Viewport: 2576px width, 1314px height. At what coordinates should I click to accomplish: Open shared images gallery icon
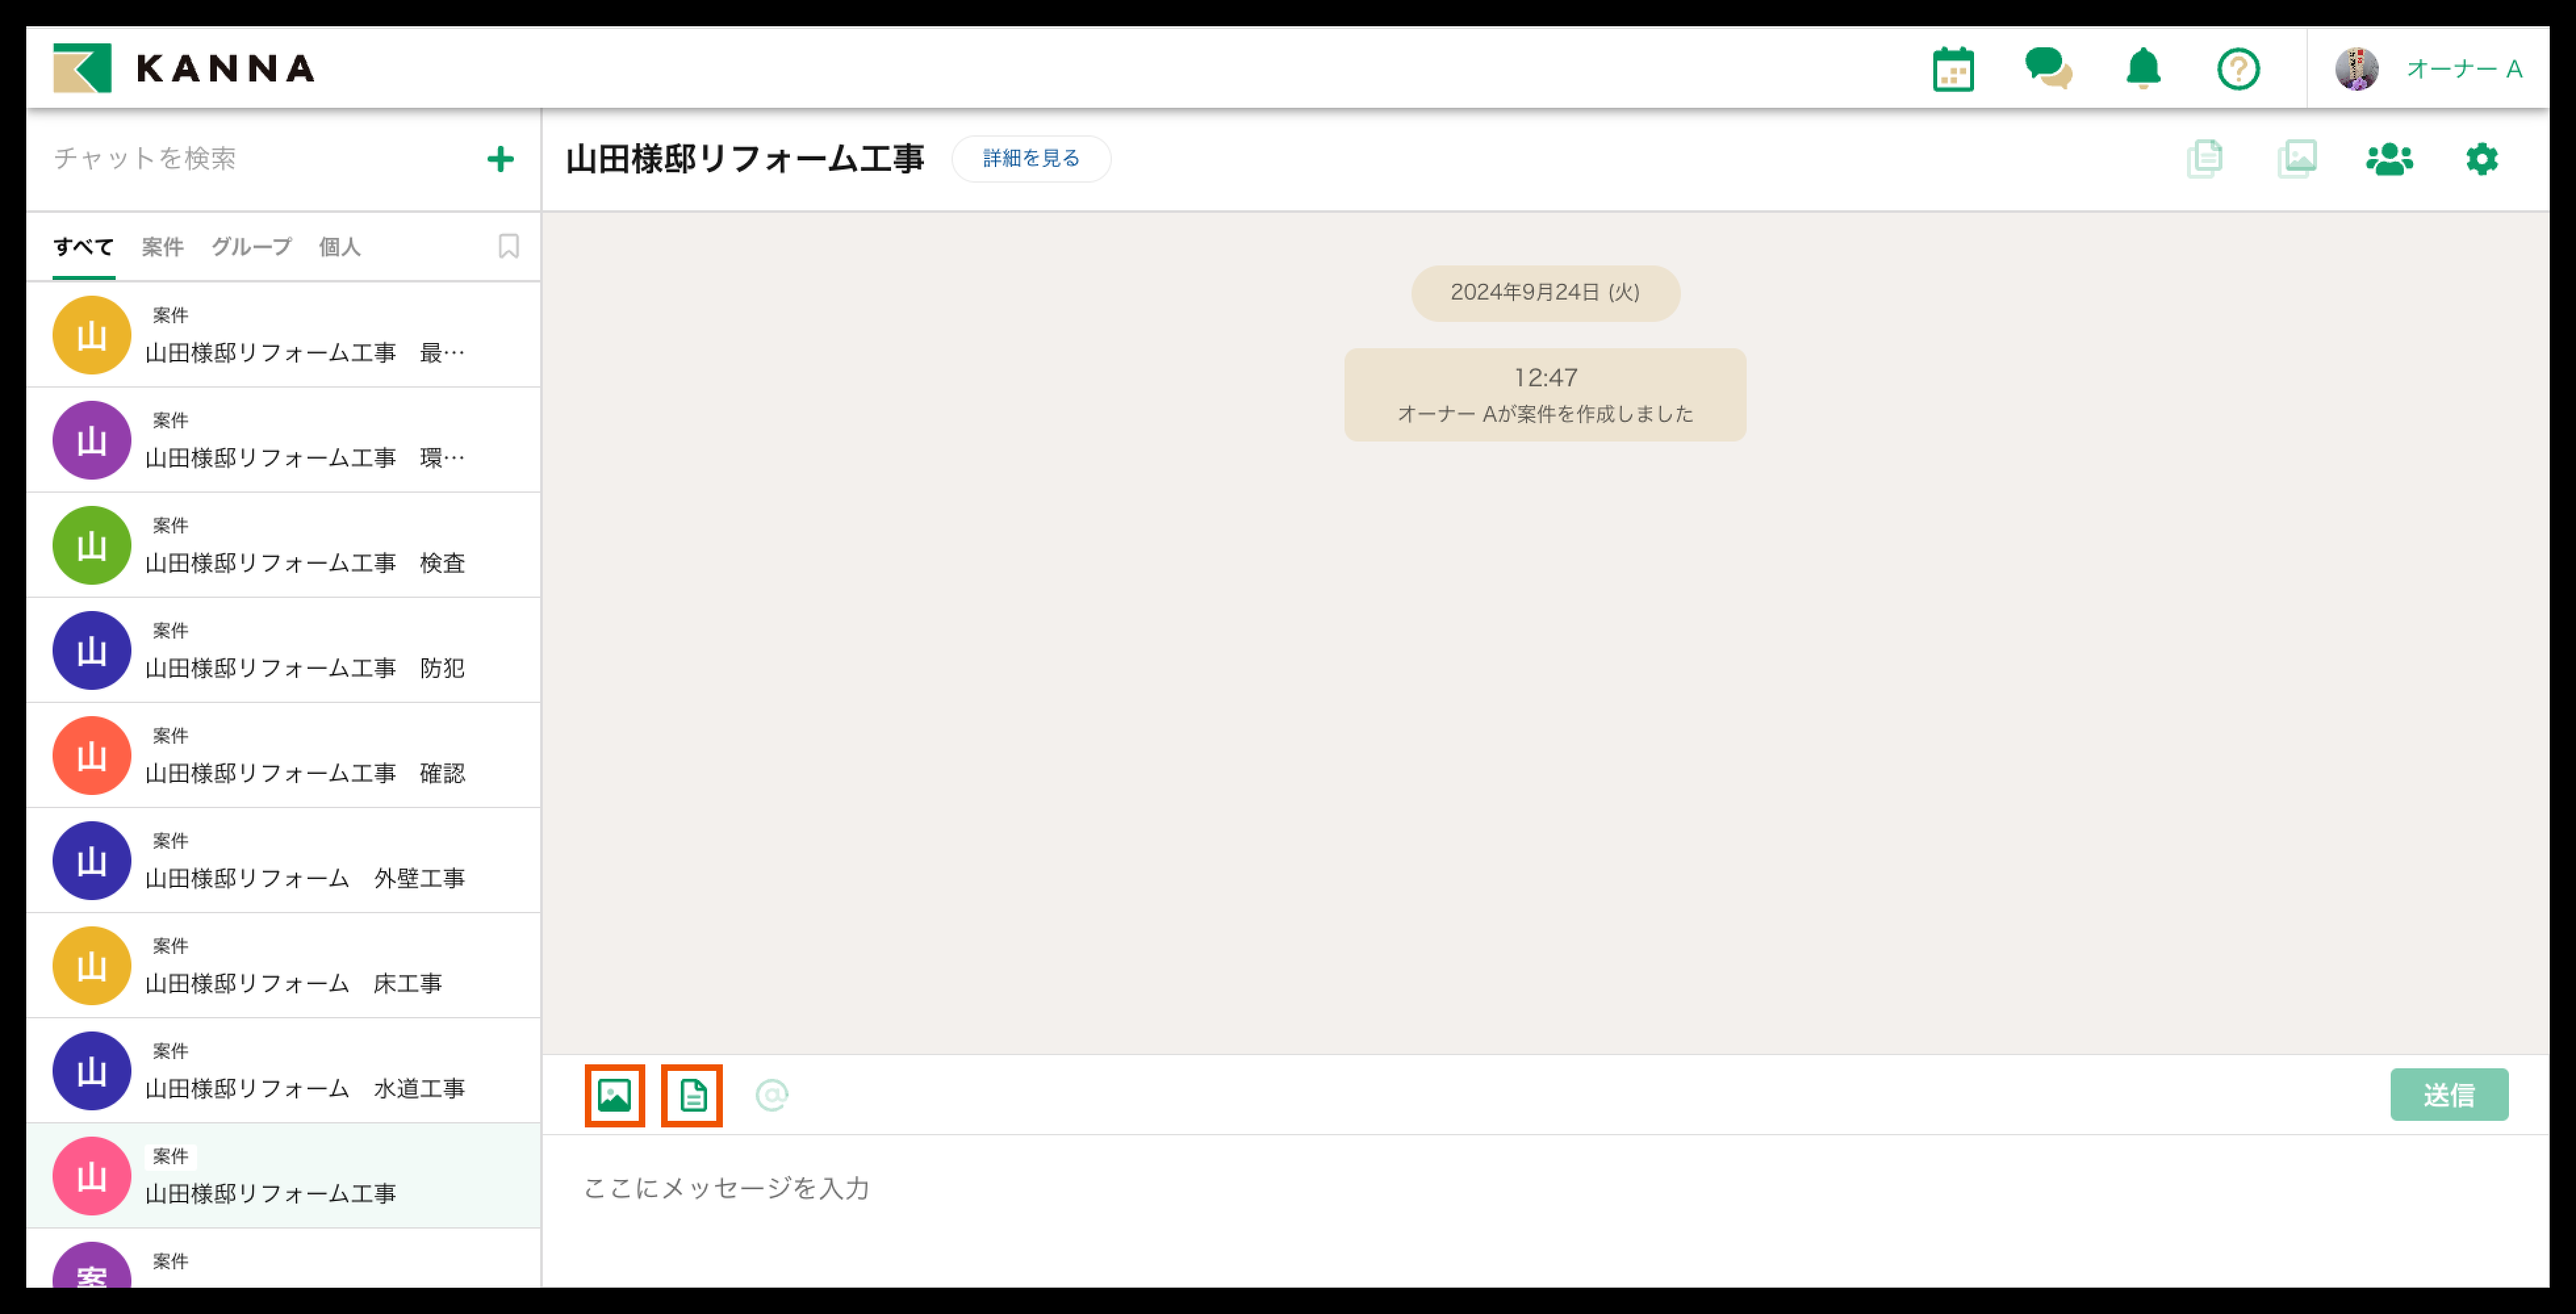coord(2296,159)
